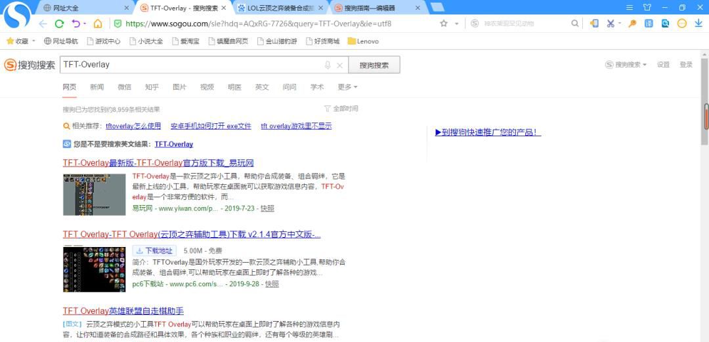Expand the screenshot scissors dropdown arrow
Screen dimensions: 709x342
[620, 24]
